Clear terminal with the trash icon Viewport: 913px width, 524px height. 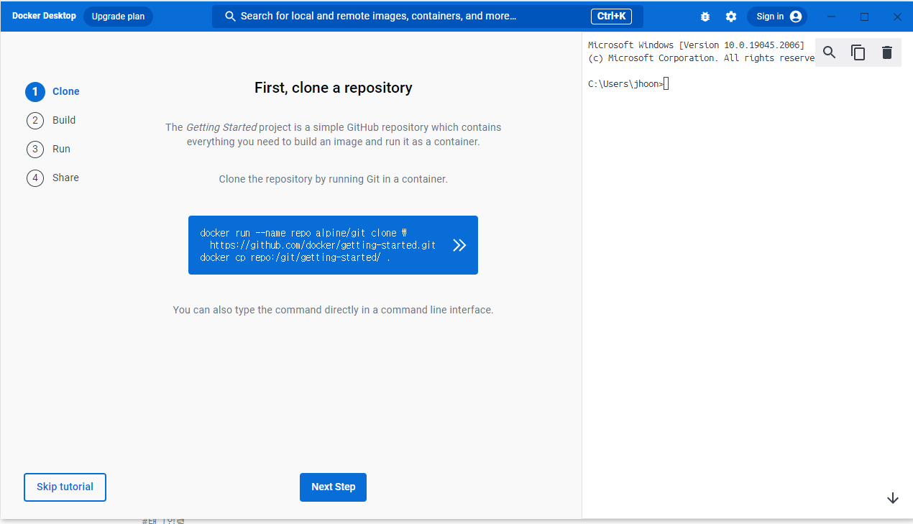click(x=887, y=52)
